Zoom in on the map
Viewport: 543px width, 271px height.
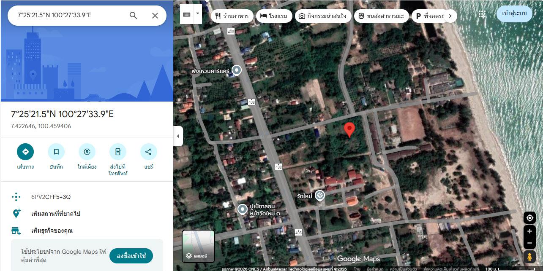[529, 231]
